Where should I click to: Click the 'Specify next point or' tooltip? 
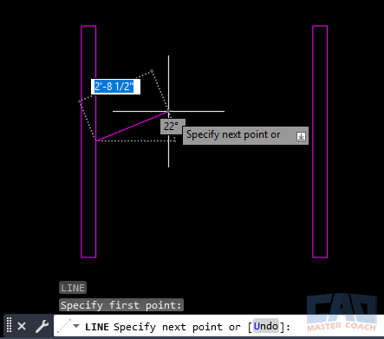click(x=245, y=135)
